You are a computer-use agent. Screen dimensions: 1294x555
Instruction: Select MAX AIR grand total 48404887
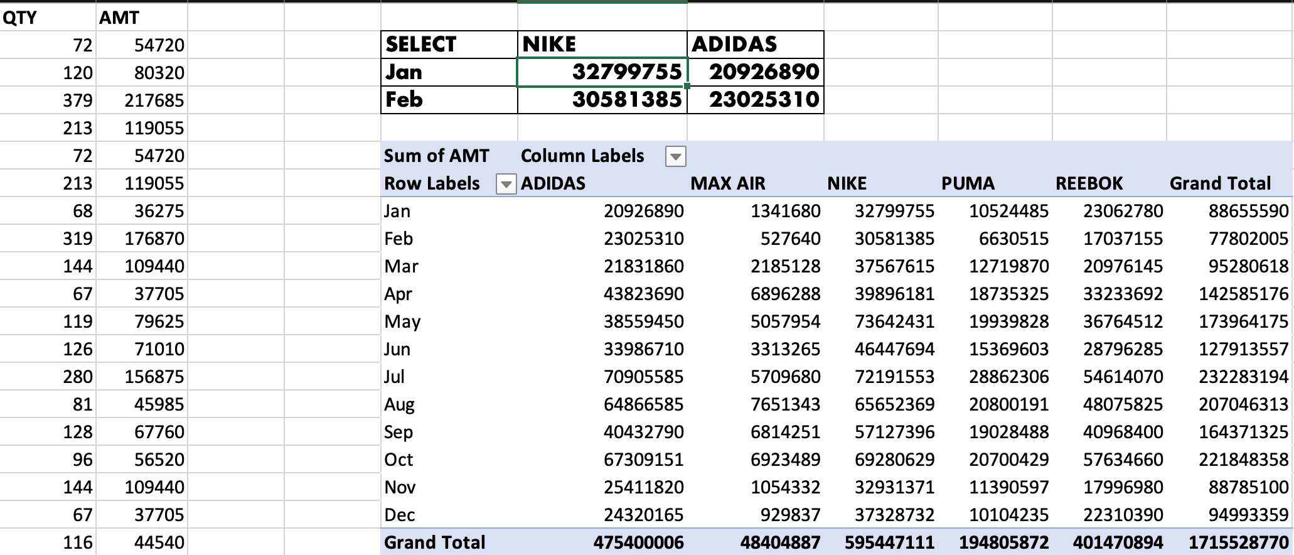tap(756, 542)
